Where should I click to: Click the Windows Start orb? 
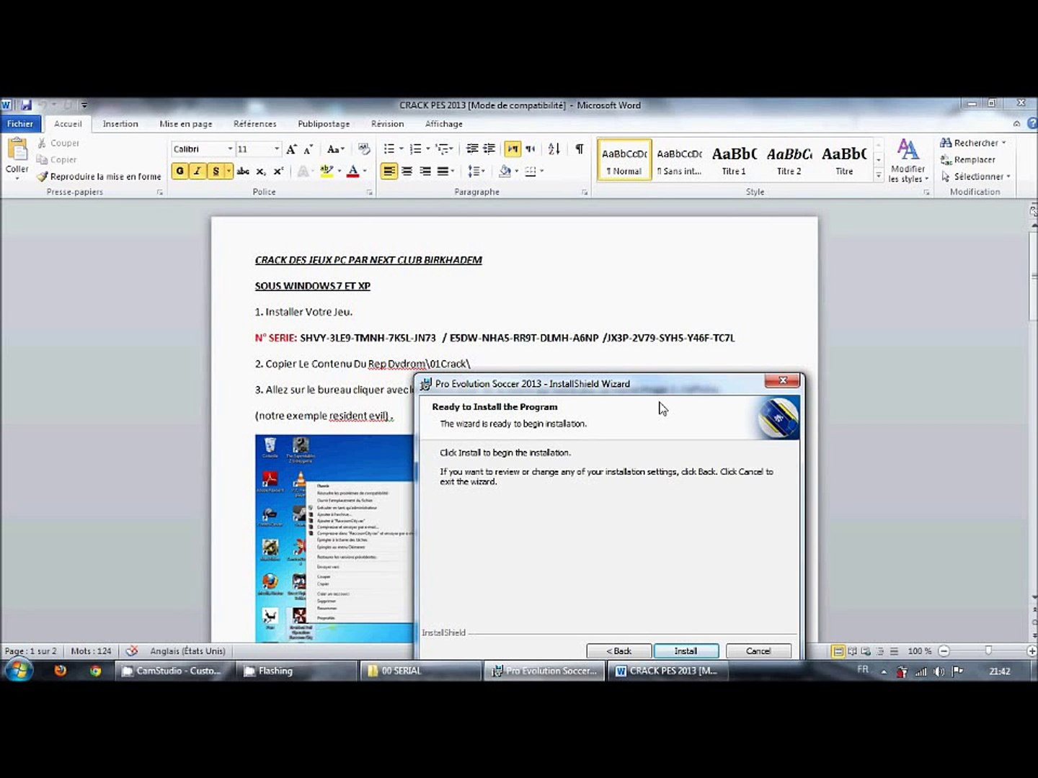point(19,671)
